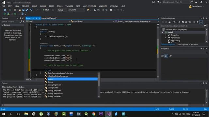Image resolution: width=209 pixels, height=117 pixels.
Task: Click the Home icon in Solution Explorer
Action: click(169, 22)
